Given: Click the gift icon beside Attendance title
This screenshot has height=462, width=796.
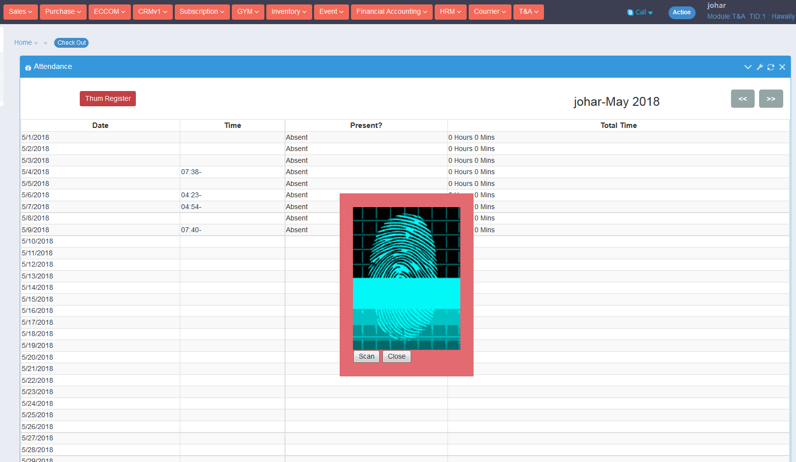Looking at the screenshot, I should click(28, 67).
